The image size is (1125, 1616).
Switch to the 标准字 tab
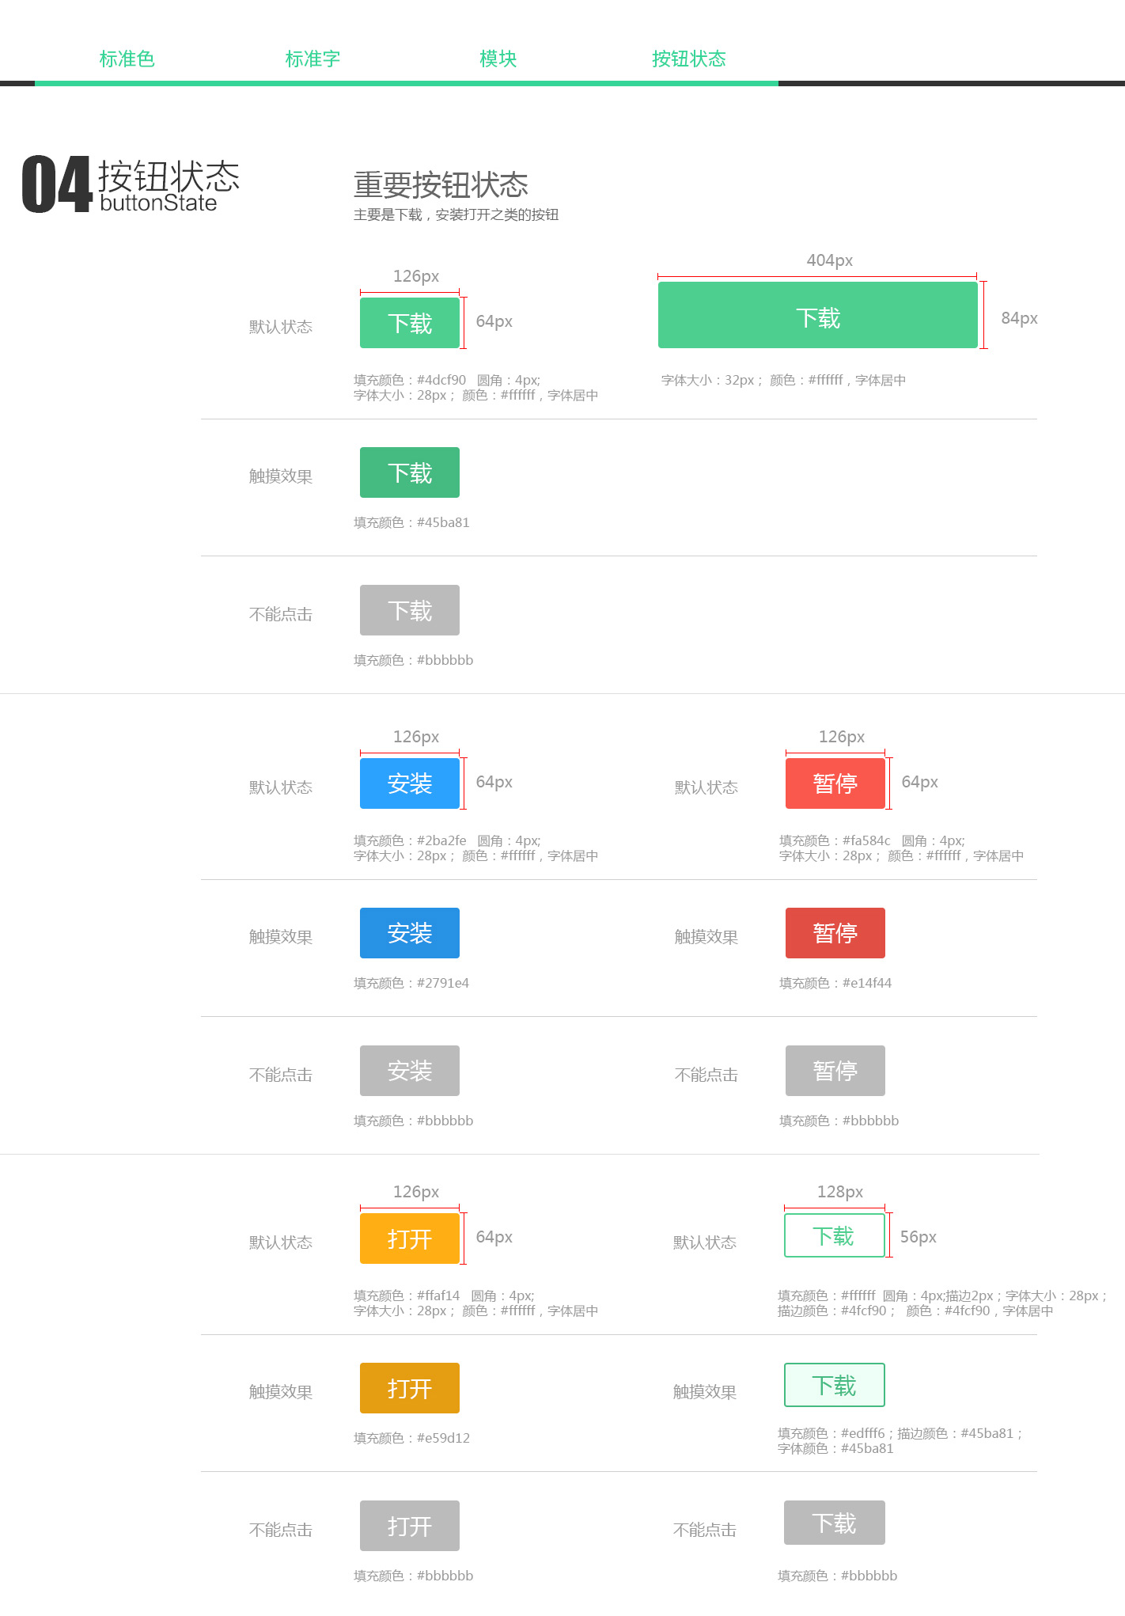click(x=312, y=59)
